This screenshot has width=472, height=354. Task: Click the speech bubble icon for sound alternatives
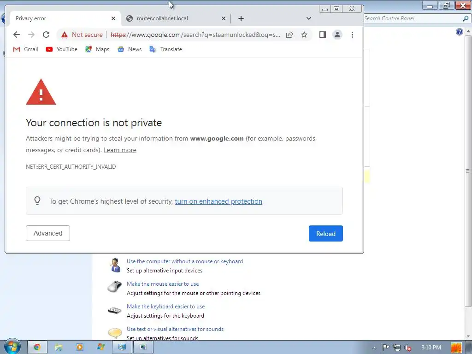tap(115, 333)
